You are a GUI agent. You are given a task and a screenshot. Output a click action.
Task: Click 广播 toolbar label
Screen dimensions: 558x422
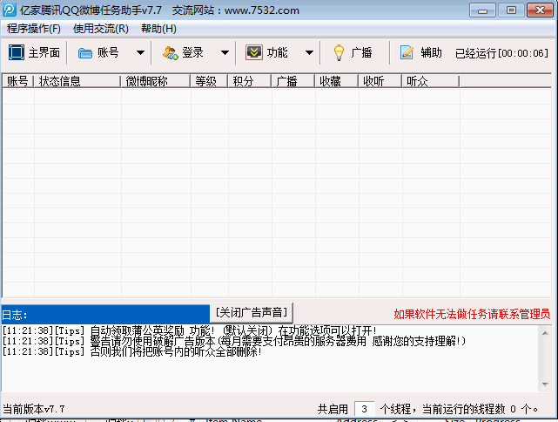(361, 52)
